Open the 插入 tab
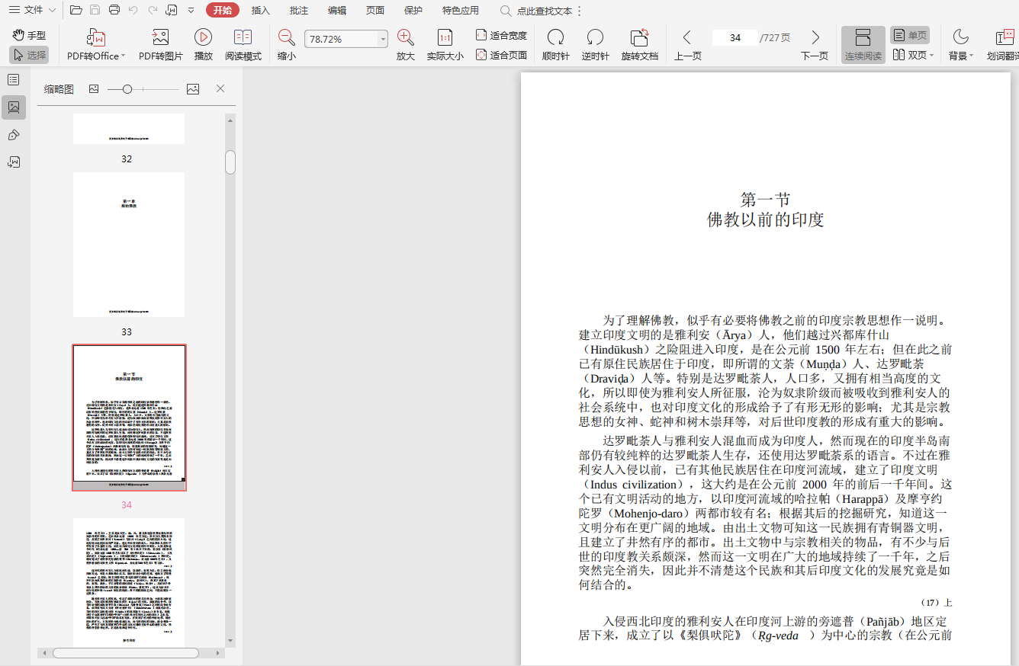This screenshot has height=666, width=1019. (261, 11)
